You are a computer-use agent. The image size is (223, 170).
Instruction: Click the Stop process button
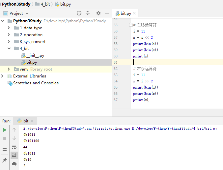pos(5,138)
